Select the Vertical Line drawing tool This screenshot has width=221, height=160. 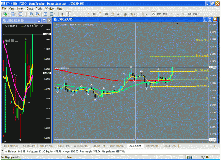click(x=76, y=14)
